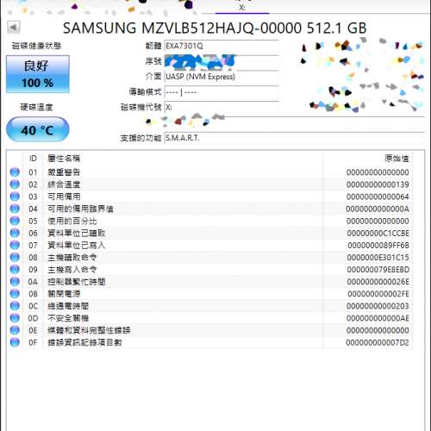Click the status orb for attribute 07
The height and width of the screenshot is (431, 431).
click(x=15, y=245)
